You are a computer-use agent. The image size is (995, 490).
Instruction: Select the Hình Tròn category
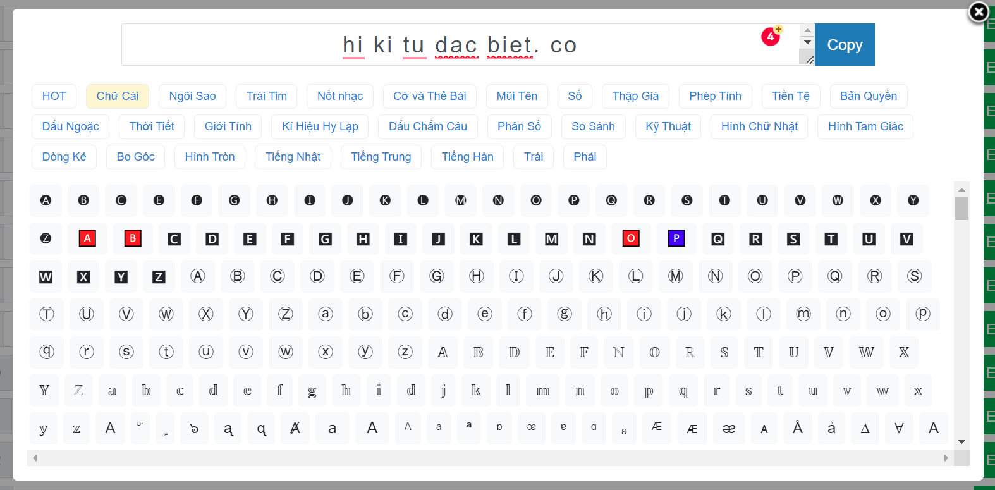point(210,157)
